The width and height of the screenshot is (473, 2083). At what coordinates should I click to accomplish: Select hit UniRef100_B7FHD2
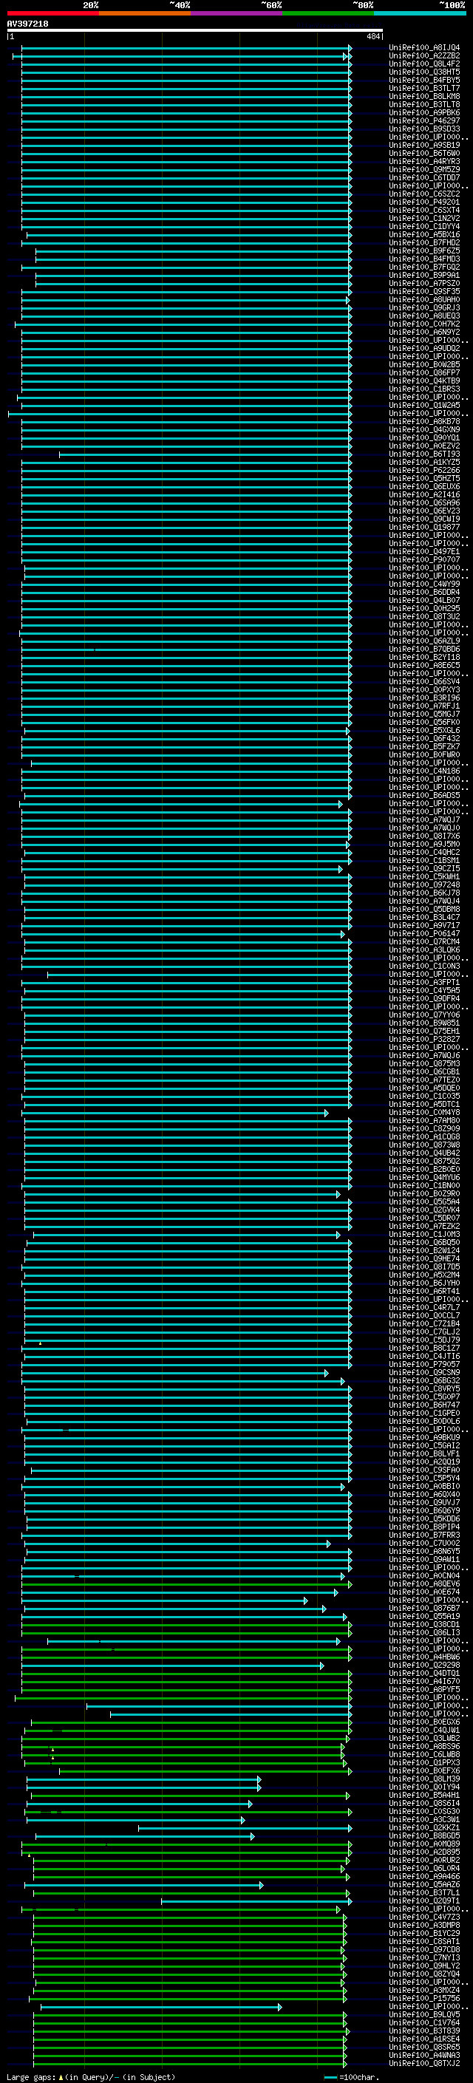(423, 242)
